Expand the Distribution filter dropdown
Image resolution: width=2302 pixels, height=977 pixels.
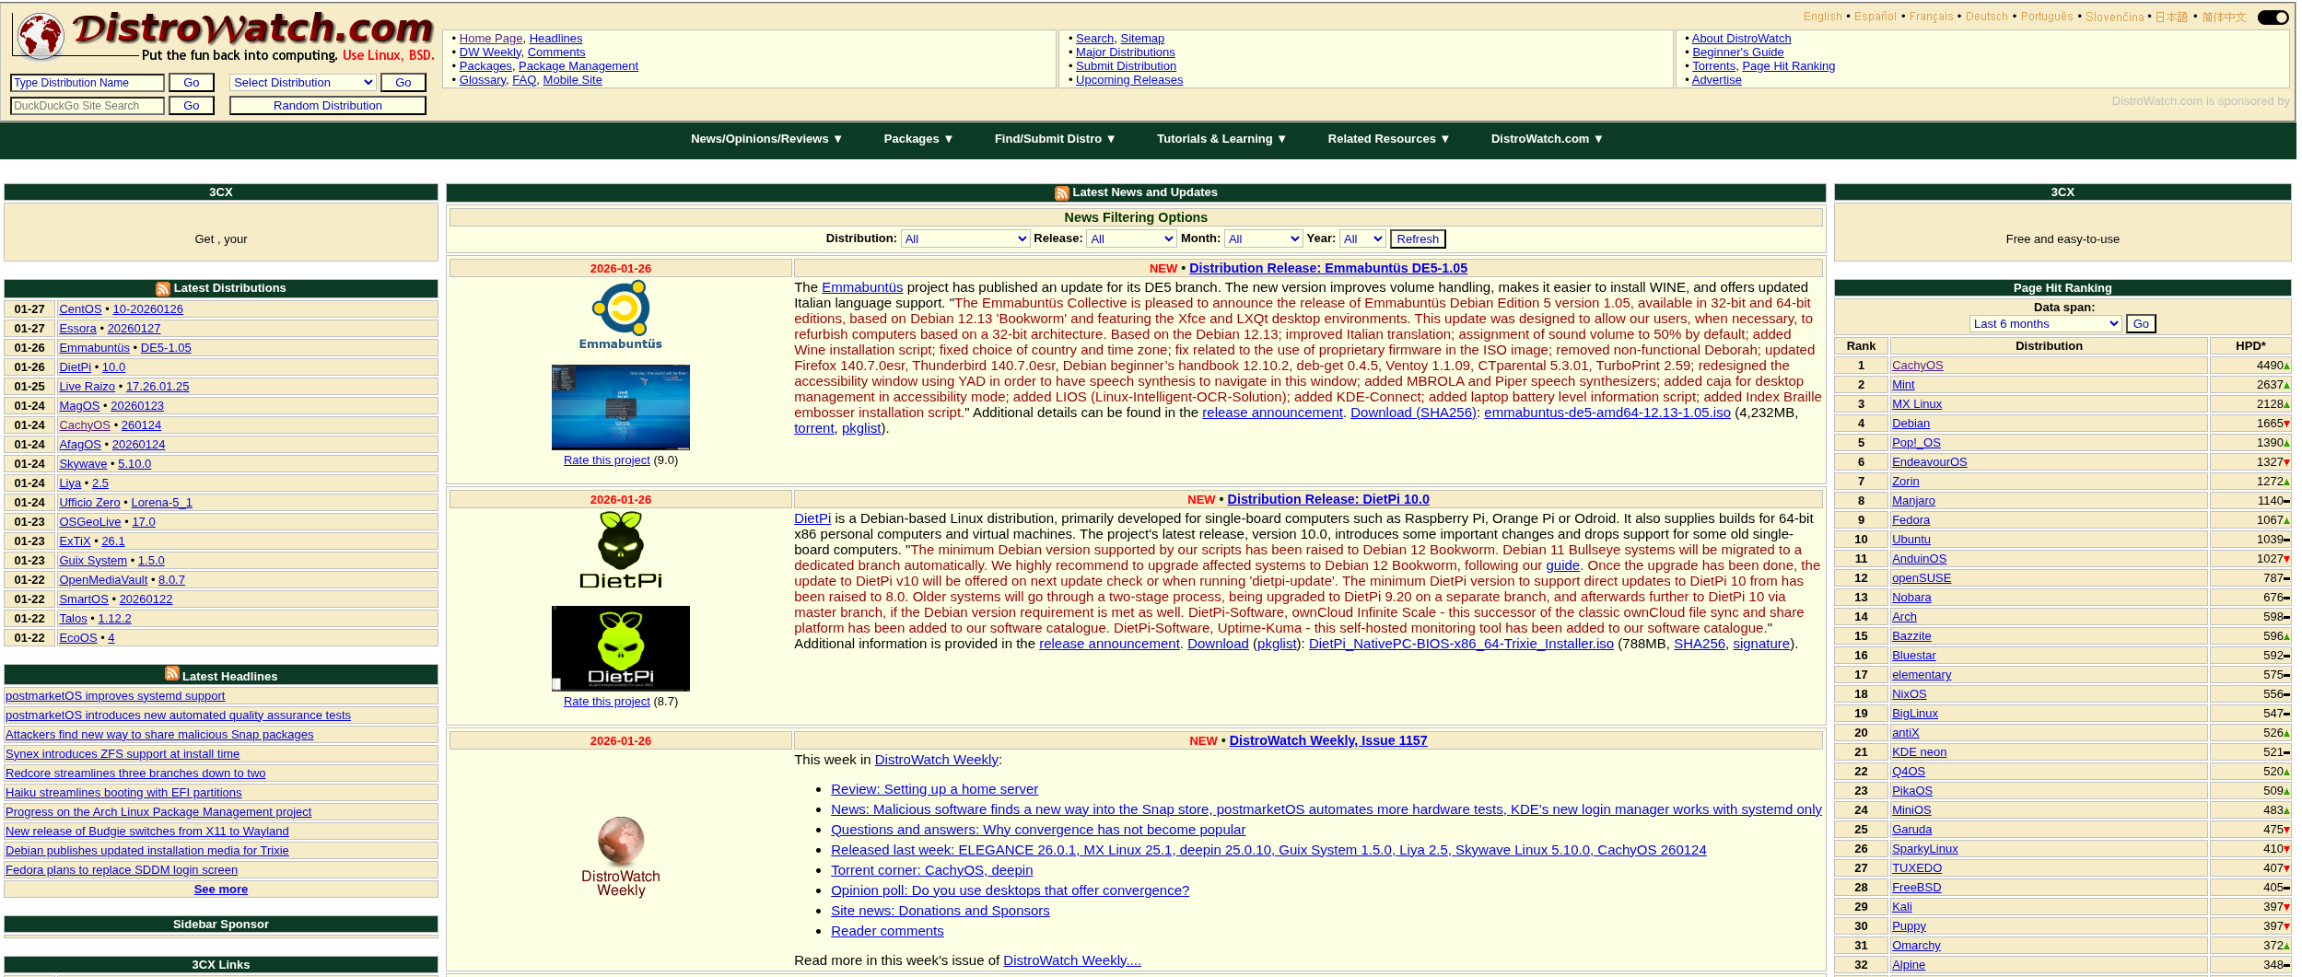(x=964, y=239)
